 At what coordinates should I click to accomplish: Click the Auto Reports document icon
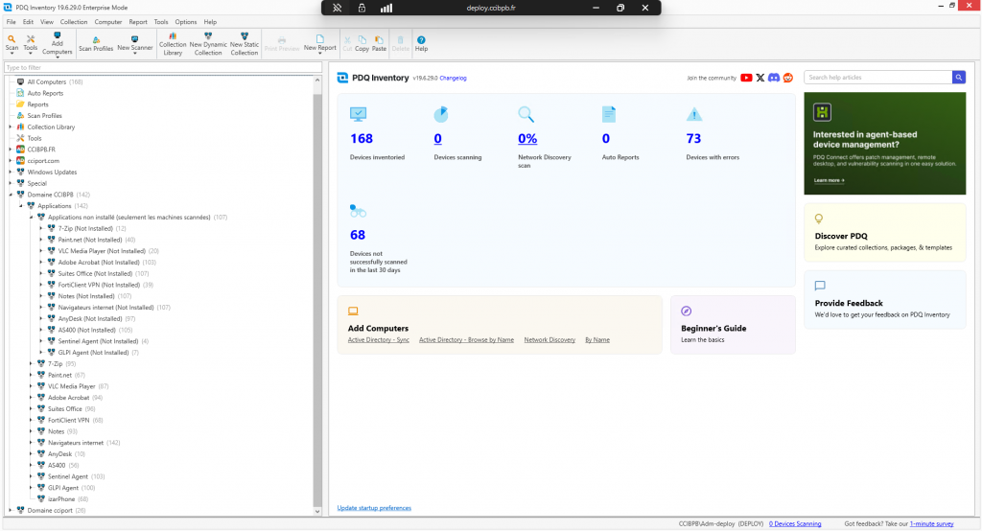[x=609, y=114]
